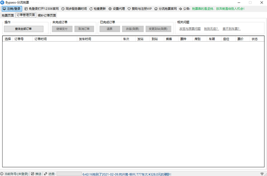Screen dimensions: 267x176
Task: Open 设置代理 proxy settings
Action: pyautogui.click(x=117, y=9)
